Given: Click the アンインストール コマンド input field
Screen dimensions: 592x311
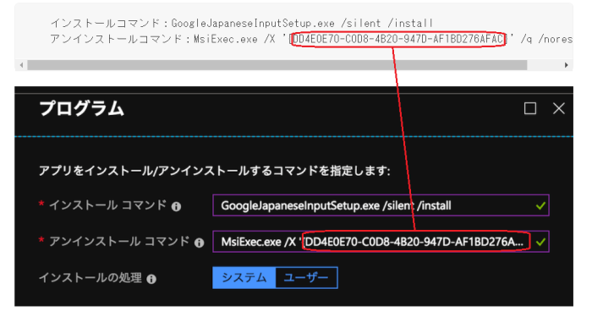Looking at the screenshot, I should tap(381, 242).
